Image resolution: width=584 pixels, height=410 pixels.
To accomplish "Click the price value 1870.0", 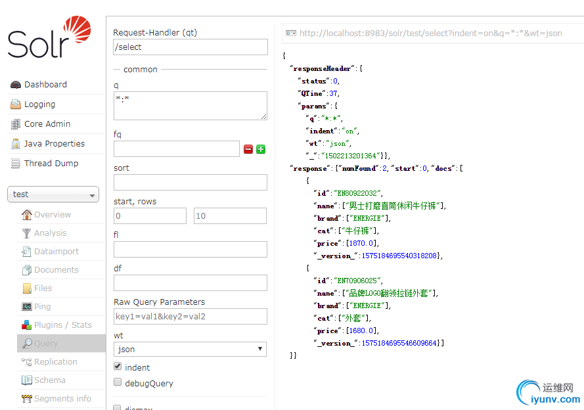I will pos(361,243).
